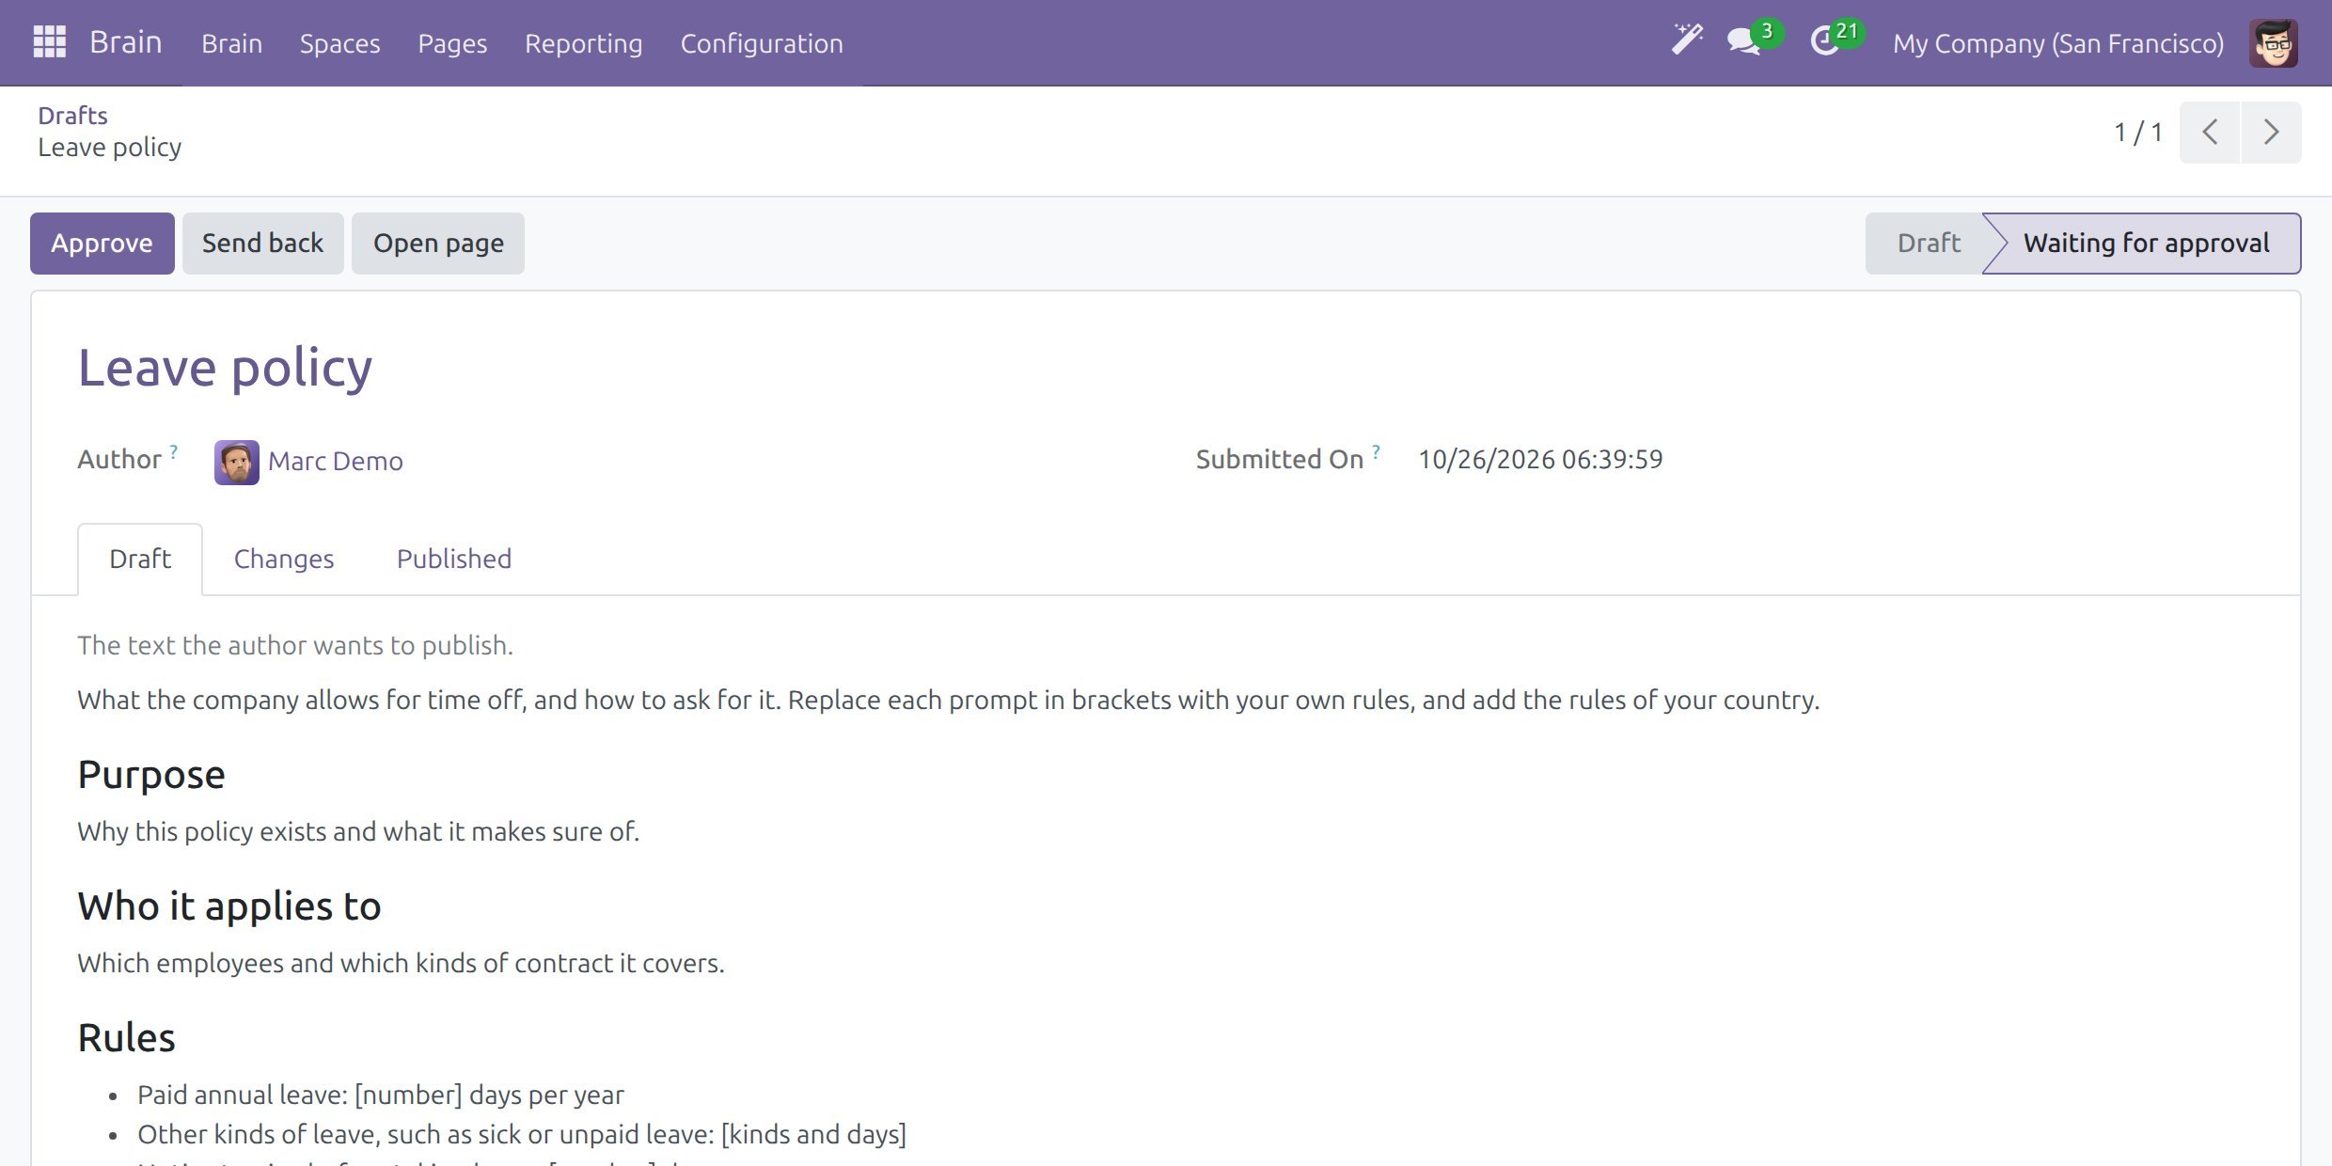Click the Leave policy breadcrumb text
This screenshot has height=1166, width=2332.
click(110, 148)
